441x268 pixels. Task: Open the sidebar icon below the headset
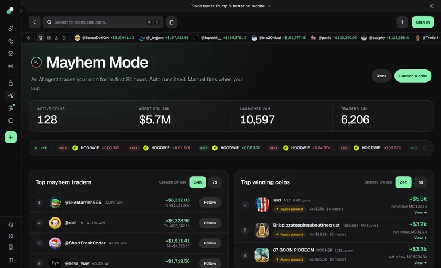click(11, 236)
